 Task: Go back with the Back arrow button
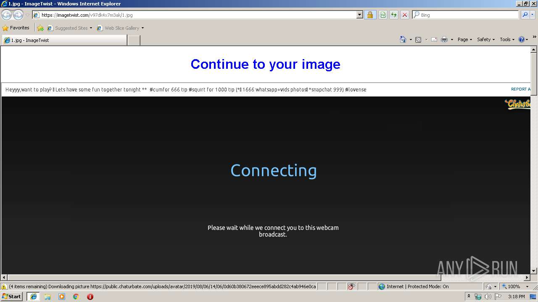6,15
